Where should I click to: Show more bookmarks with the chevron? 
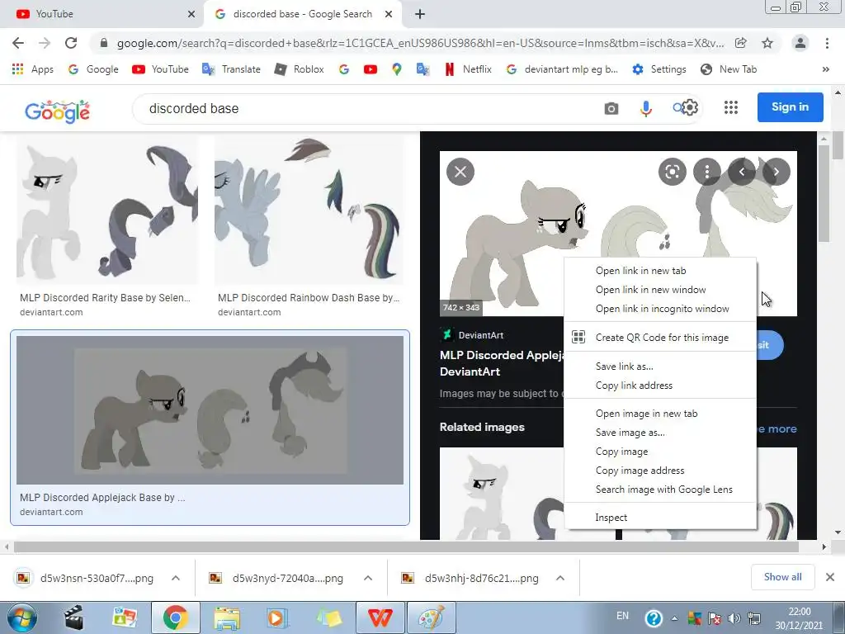coord(825,69)
